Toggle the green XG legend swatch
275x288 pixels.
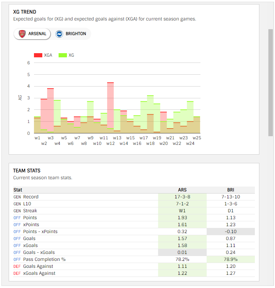pyautogui.click(x=63, y=55)
